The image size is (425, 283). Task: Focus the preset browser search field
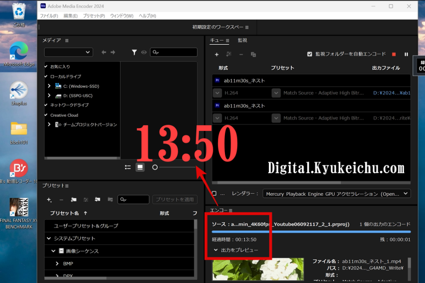[x=133, y=200]
